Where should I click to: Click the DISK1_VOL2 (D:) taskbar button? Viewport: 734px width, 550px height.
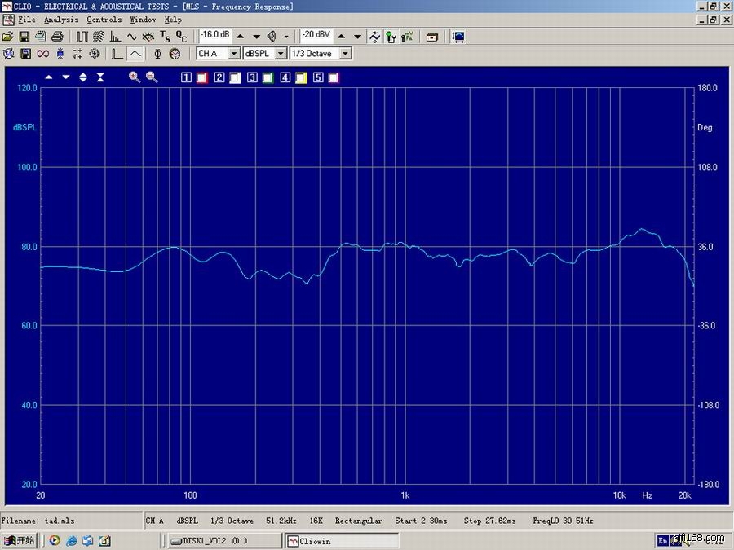223,540
